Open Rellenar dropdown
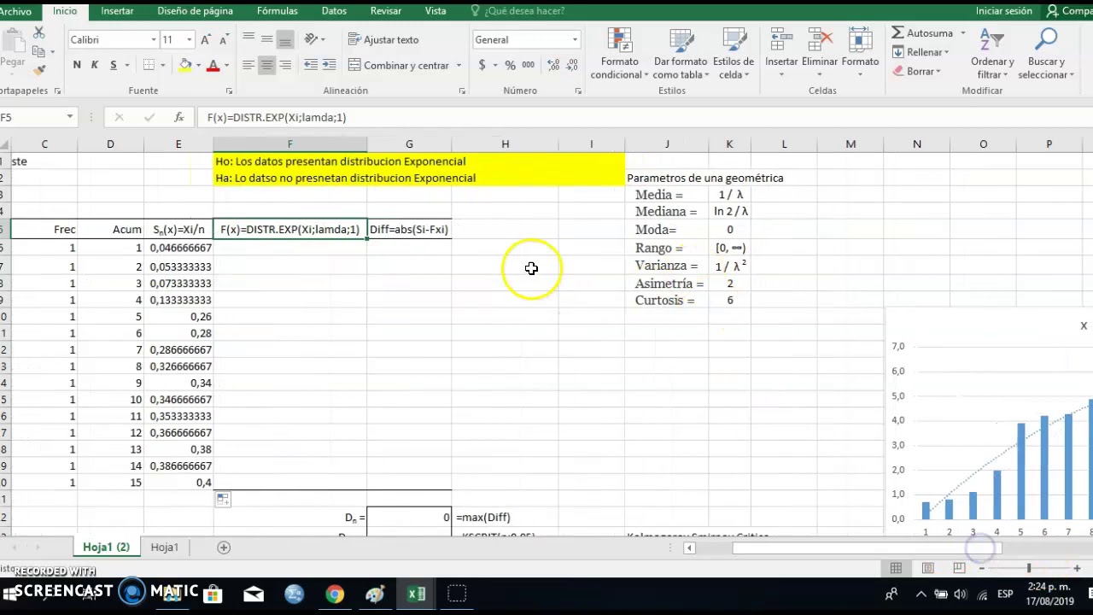The height and width of the screenshot is (615, 1093). [921, 52]
